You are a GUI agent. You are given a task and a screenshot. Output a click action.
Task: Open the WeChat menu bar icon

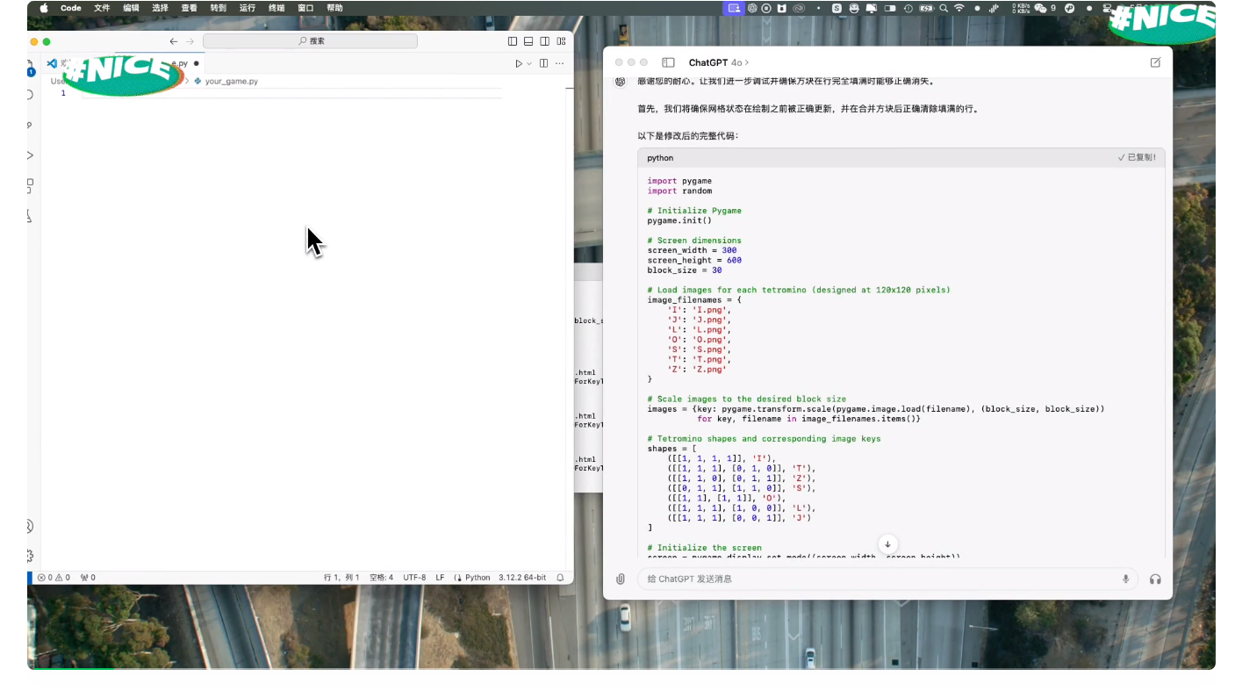click(1040, 8)
